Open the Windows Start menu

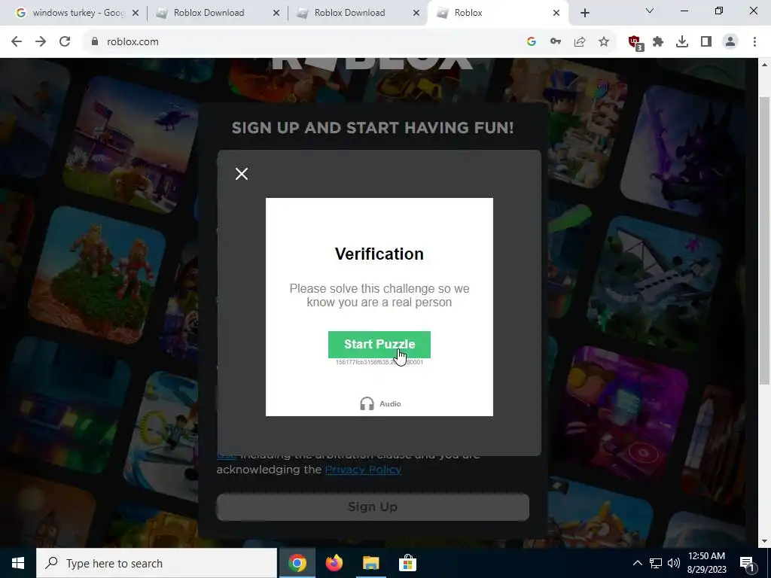point(18,563)
